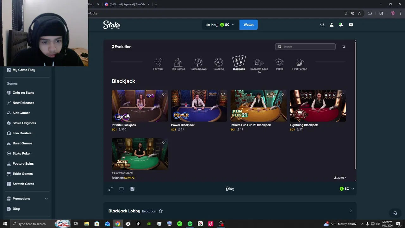Viewport: 405px width, 228px height.
Task: Select the Poker category icon
Action: pyautogui.click(x=279, y=64)
